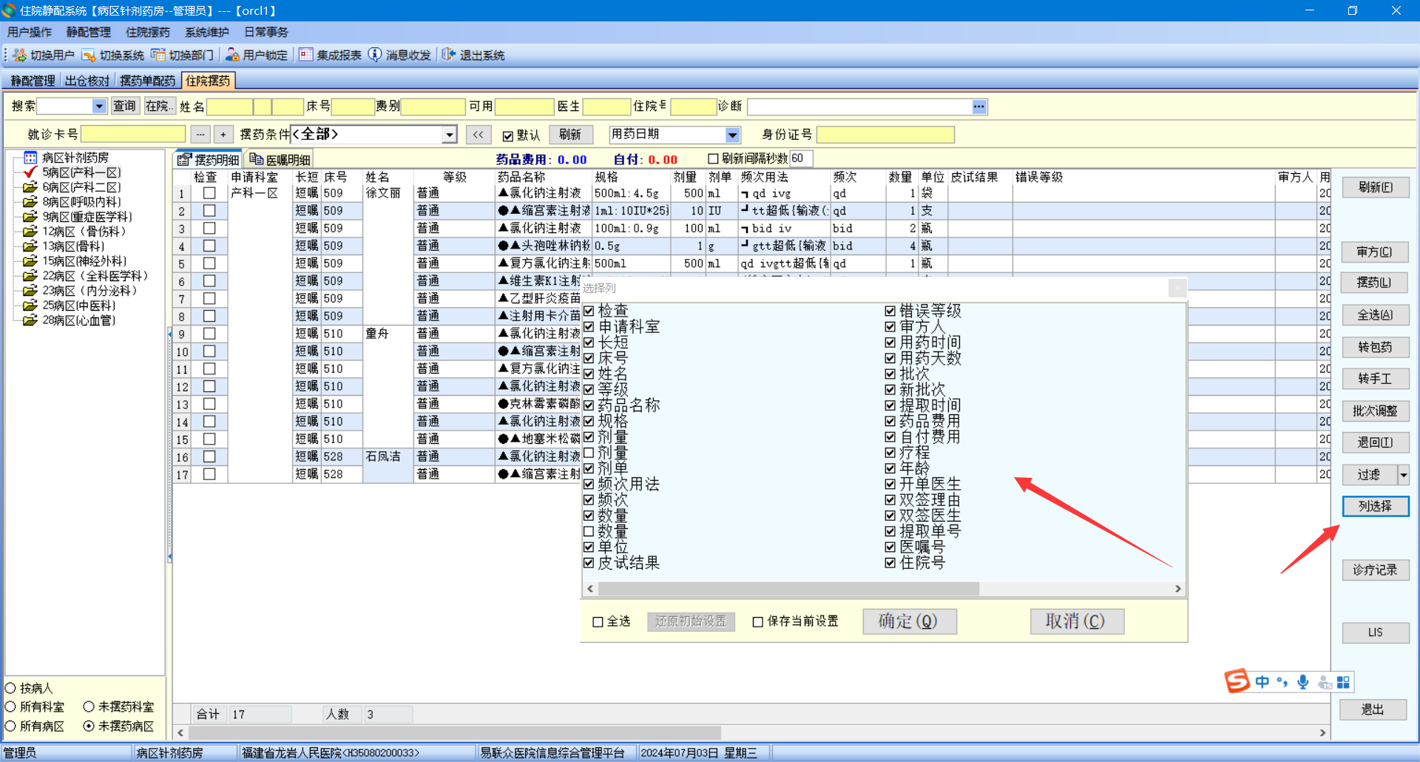Enable 保存当前设置 checkbox
Screen dimensions: 1420x762
coord(758,622)
